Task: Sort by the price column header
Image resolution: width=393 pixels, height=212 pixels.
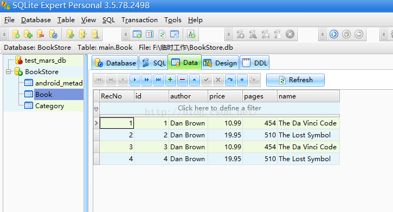Action: [225, 96]
